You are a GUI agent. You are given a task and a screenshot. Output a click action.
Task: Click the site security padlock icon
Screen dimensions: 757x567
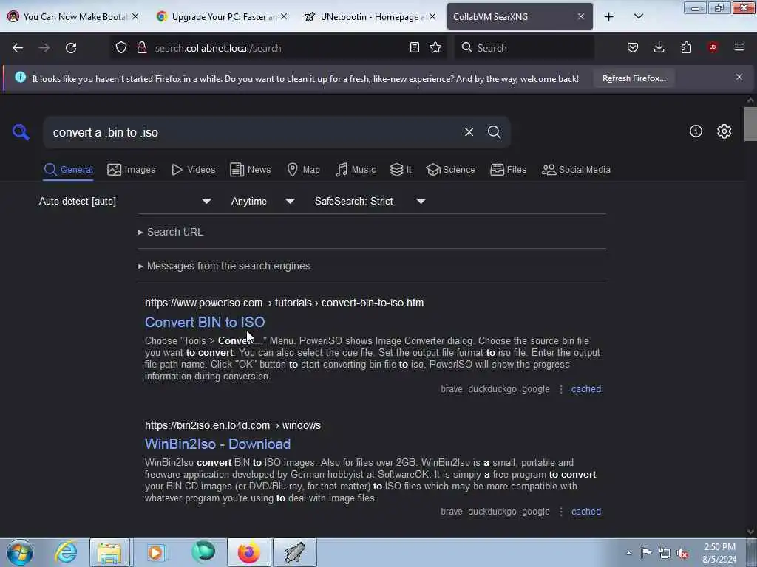(141, 48)
